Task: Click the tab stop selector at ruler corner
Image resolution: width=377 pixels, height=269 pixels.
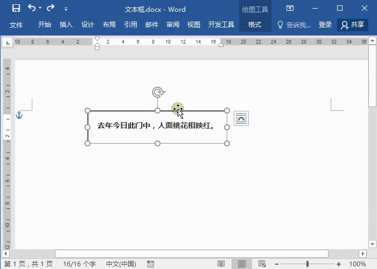Action: click(x=8, y=43)
